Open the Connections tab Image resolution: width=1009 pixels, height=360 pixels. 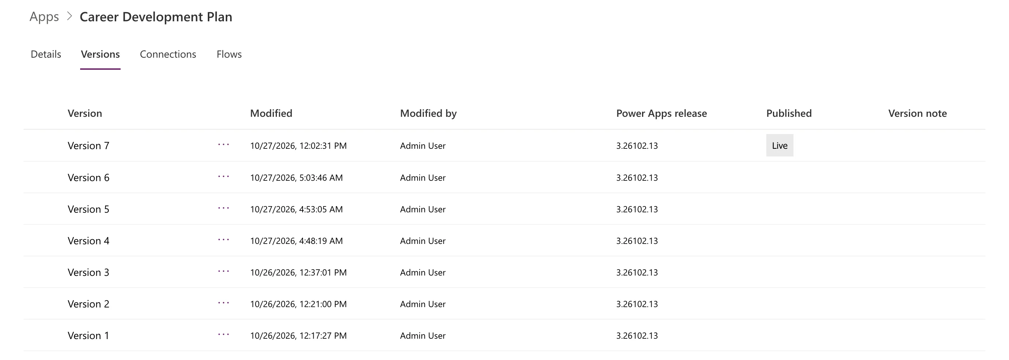pyautogui.click(x=168, y=54)
